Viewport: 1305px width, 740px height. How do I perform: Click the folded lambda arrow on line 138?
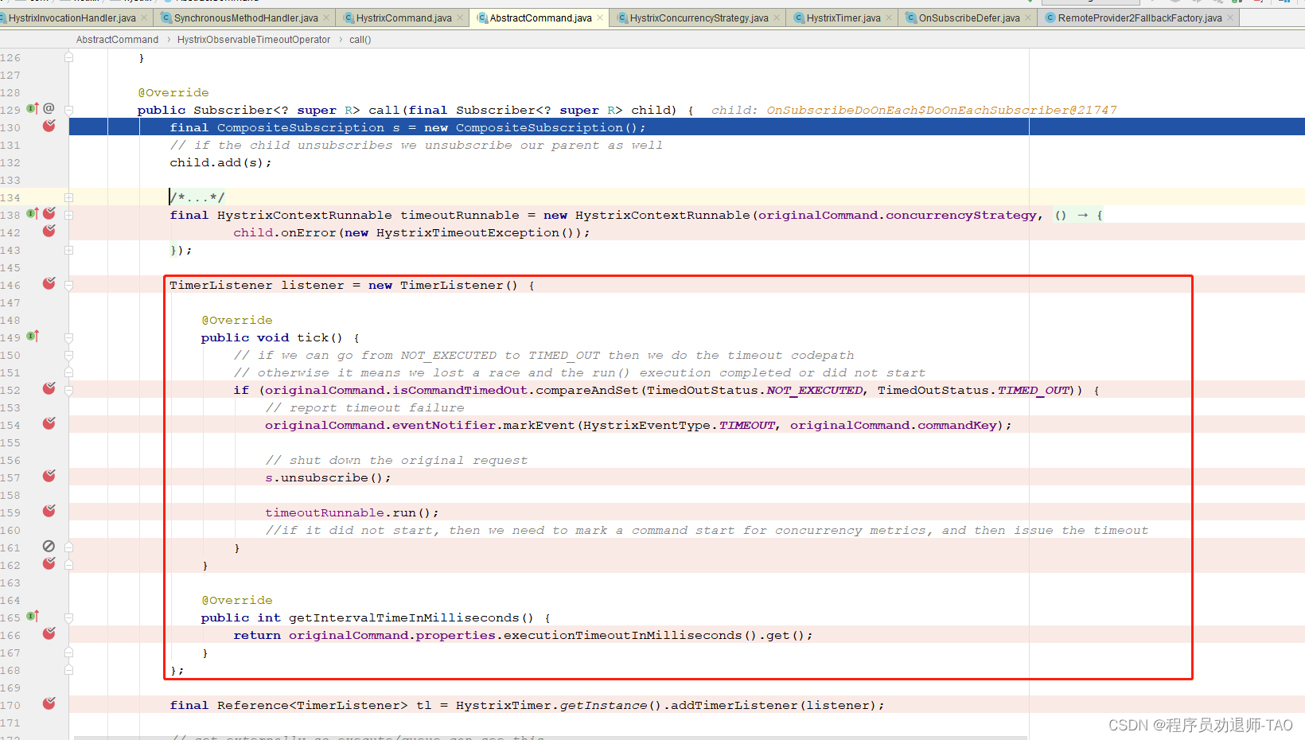tap(1079, 215)
